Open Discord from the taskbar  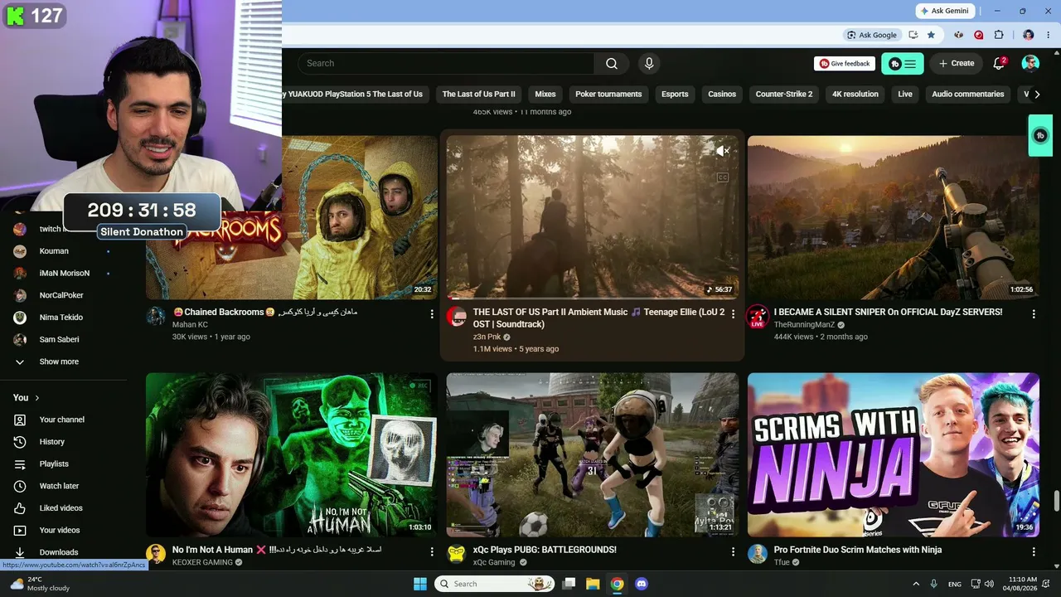641,584
